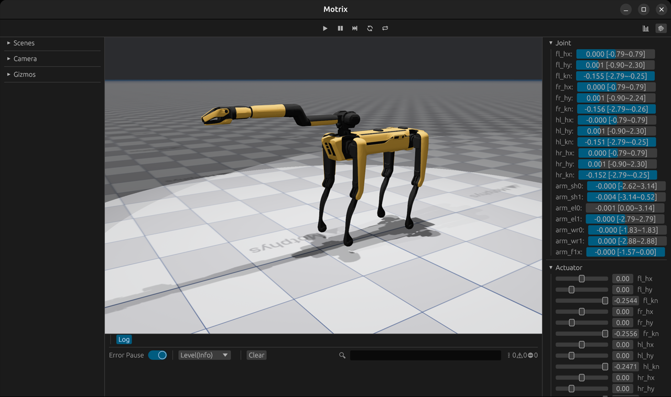Click the hr_kn joint value bar
This screenshot has height=397, width=671.
tap(618, 175)
